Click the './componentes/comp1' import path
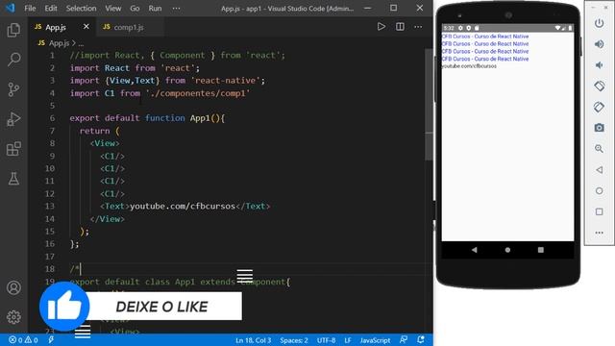615x346 pixels. click(x=198, y=93)
